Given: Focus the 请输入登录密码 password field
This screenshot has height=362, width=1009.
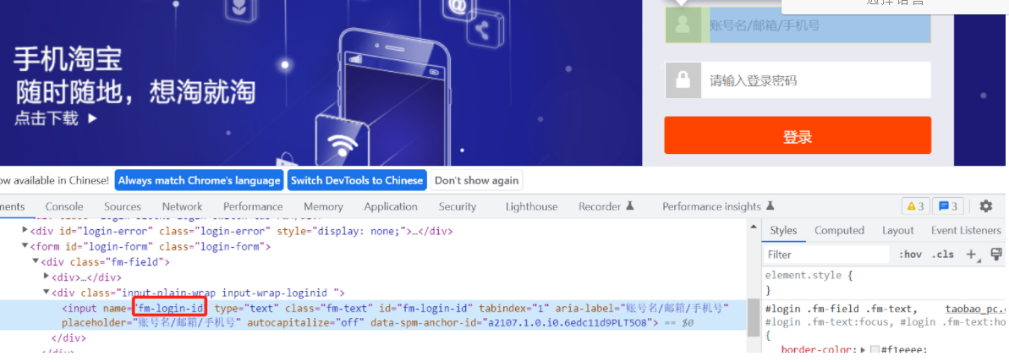Looking at the screenshot, I should coord(815,80).
